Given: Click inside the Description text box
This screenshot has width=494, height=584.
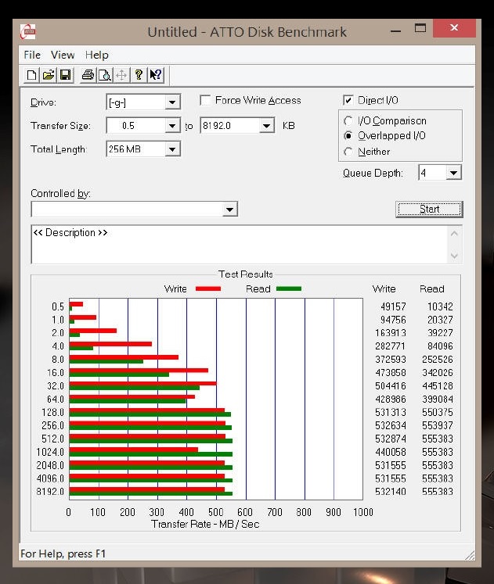Looking at the screenshot, I should (x=240, y=245).
